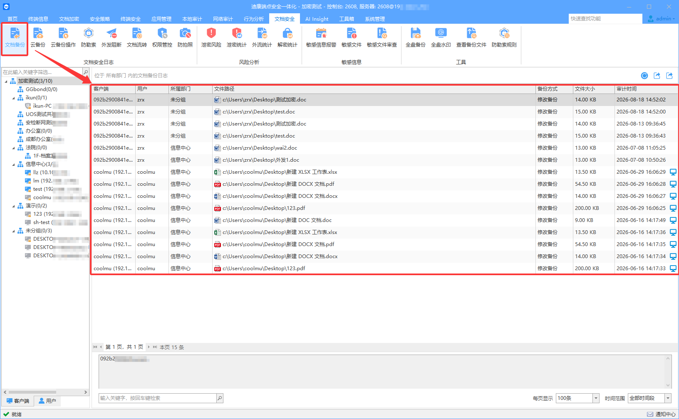
Task: Open the 全盘水印 full-disk watermark tool
Action: [x=441, y=37]
